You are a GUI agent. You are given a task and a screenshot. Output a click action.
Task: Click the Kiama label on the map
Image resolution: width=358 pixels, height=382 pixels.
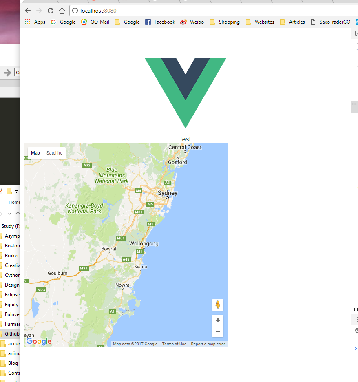click(x=141, y=267)
